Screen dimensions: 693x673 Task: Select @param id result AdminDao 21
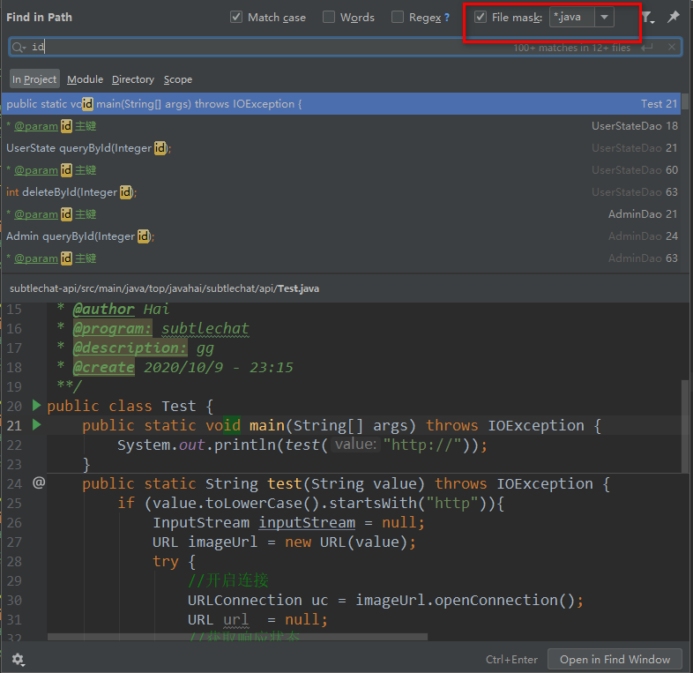click(x=341, y=214)
